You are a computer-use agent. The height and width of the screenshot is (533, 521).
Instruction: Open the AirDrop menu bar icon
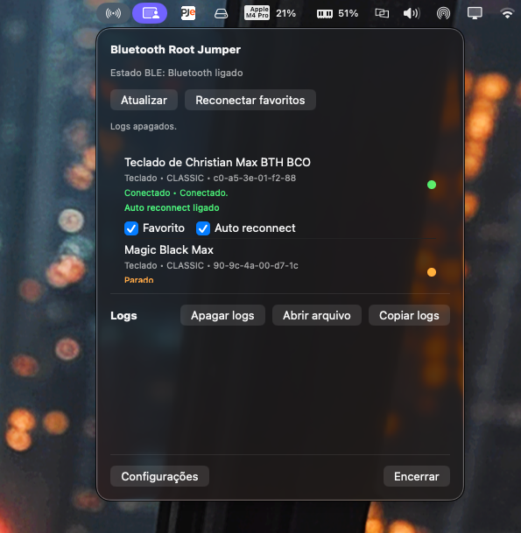(x=443, y=13)
